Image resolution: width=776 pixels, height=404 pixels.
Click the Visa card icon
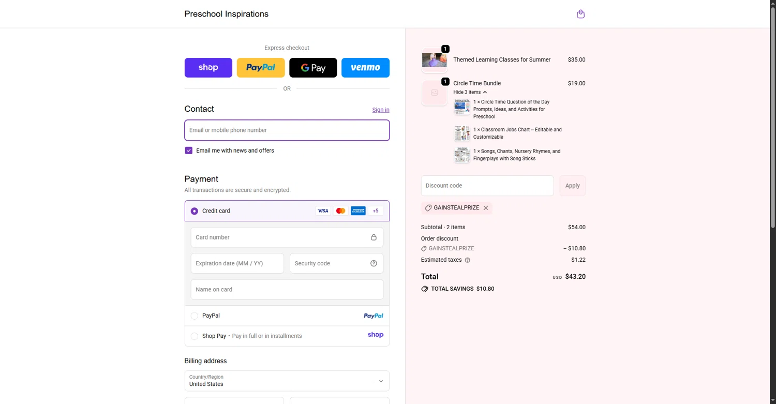click(x=323, y=211)
